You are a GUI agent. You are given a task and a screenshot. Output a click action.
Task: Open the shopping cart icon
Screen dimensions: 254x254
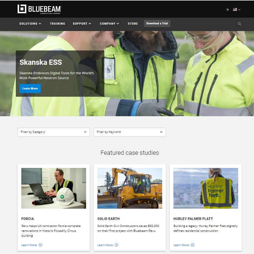pos(228,10)
